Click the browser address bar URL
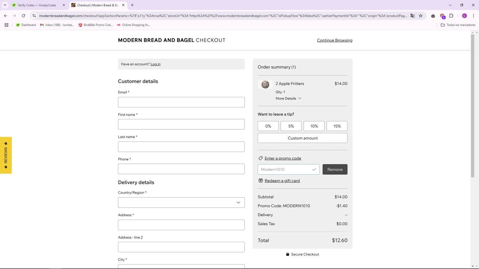The width and height of the screenshot is (479, 269). click(x=223, y=16)
